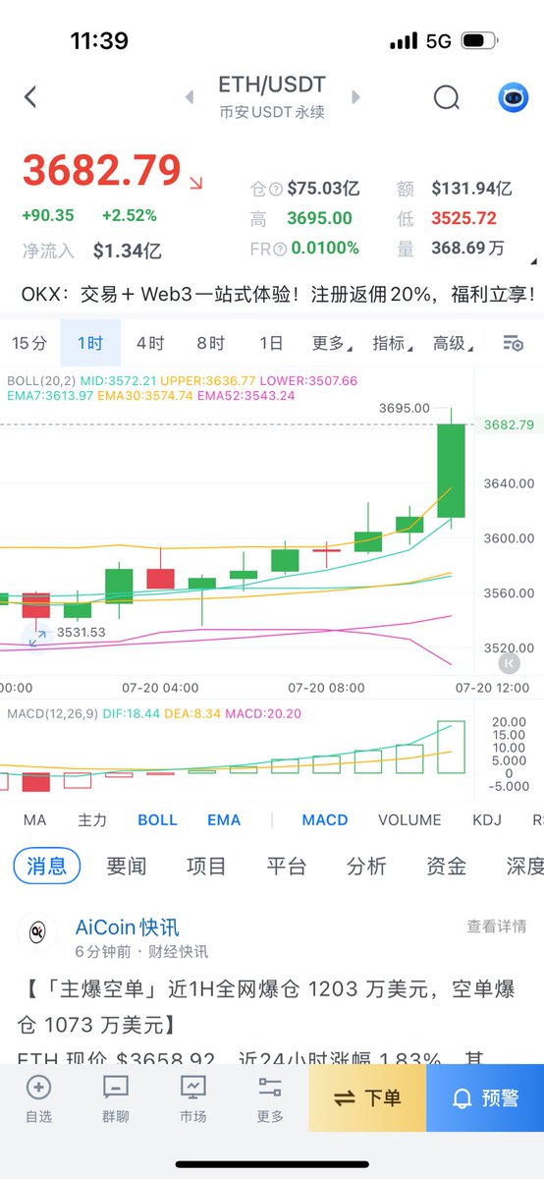Select the 平台 tab
544x1179 pixels.
click(x=287, y=866)
